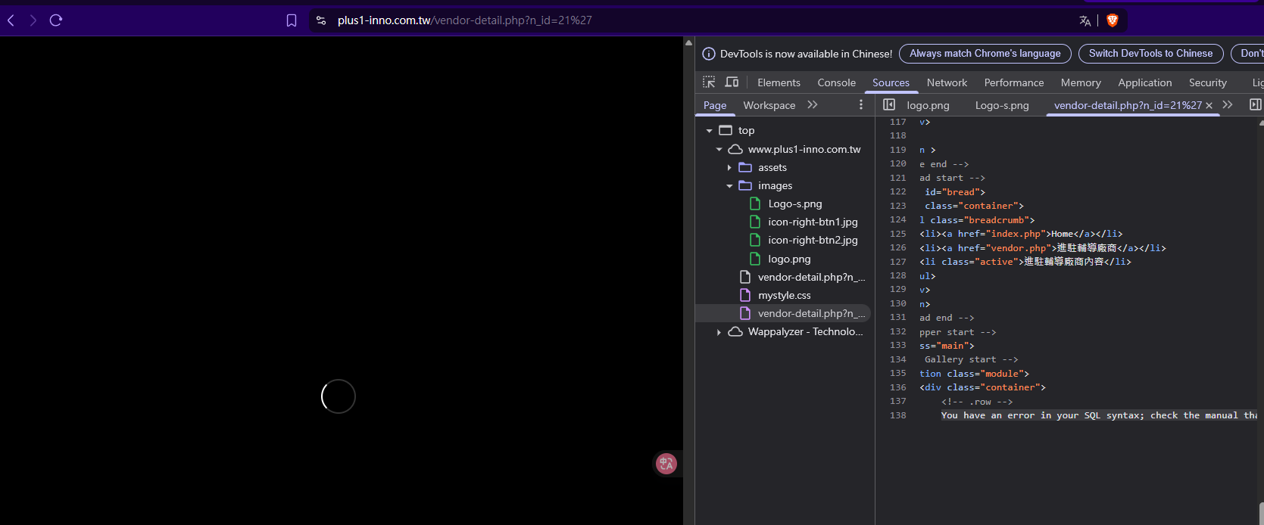1264x525 pixels.
Task: Click the assets folder label
Action: pos(772,168)
